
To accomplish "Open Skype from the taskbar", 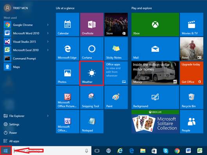I will point(166,151).
